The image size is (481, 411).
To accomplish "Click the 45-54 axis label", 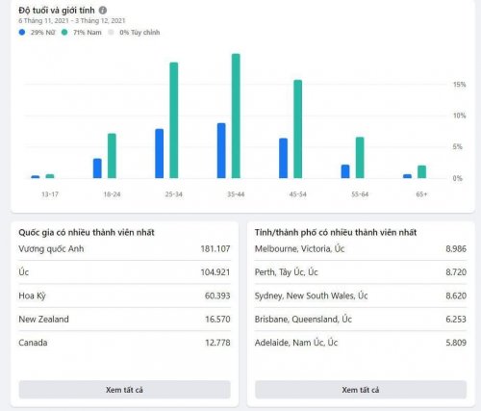I will tap(298, 194).
